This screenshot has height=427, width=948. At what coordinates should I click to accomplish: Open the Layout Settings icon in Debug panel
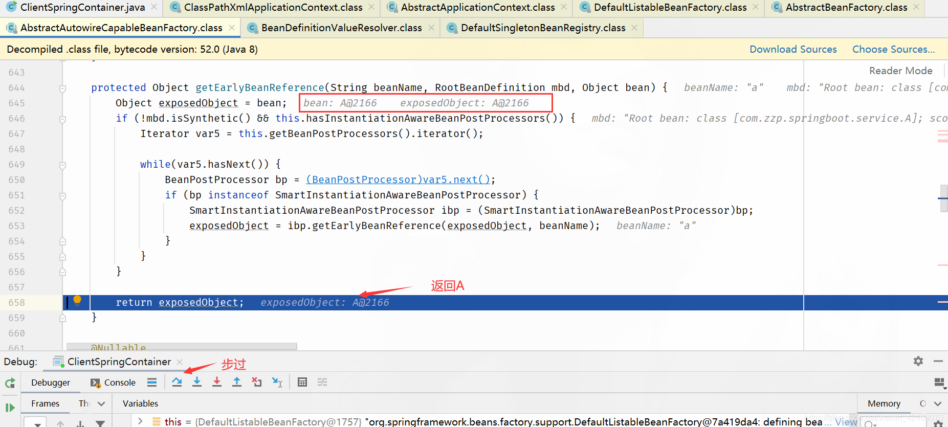pyautogui.click(x=939, y=383)
